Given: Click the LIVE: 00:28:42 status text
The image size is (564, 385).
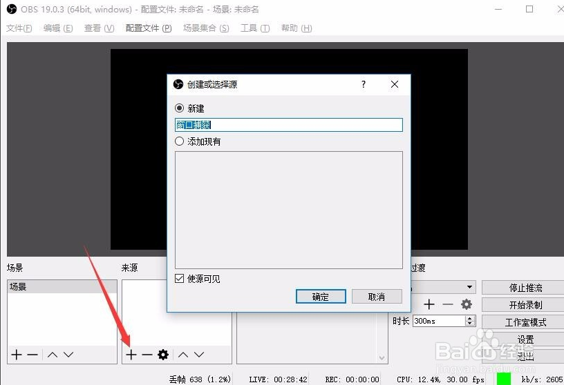Looking at the screenshot, I should coord(278,379).
